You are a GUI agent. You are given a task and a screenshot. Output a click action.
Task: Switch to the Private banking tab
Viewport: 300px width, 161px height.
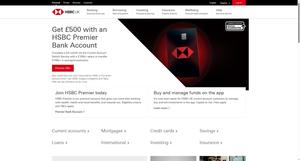[x=66, y=3]
